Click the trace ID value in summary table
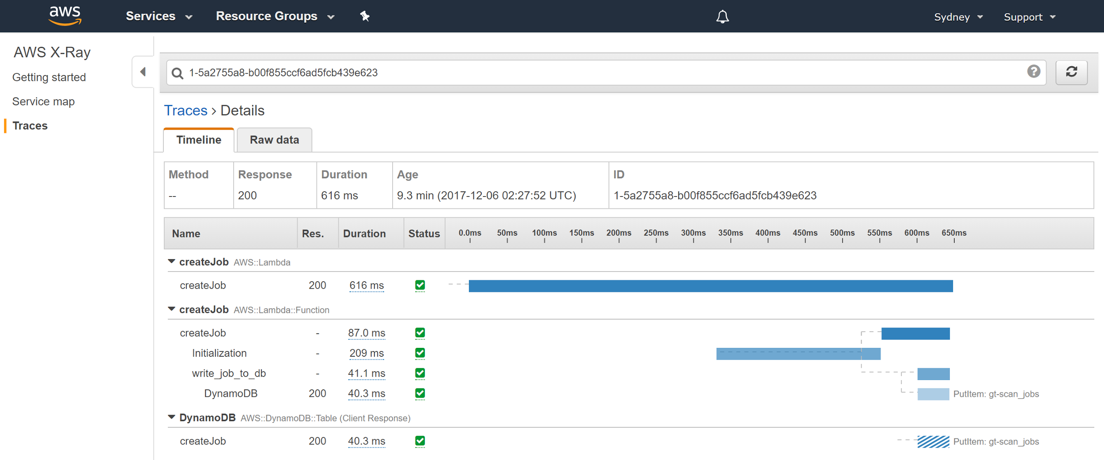1104x460 pixels. pos(715,196)
